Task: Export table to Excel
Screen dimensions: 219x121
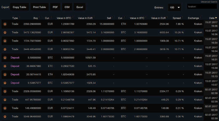Action: [79, 7]
